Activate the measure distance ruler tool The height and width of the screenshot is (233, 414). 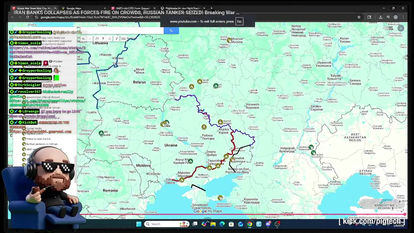pos(124,39)
